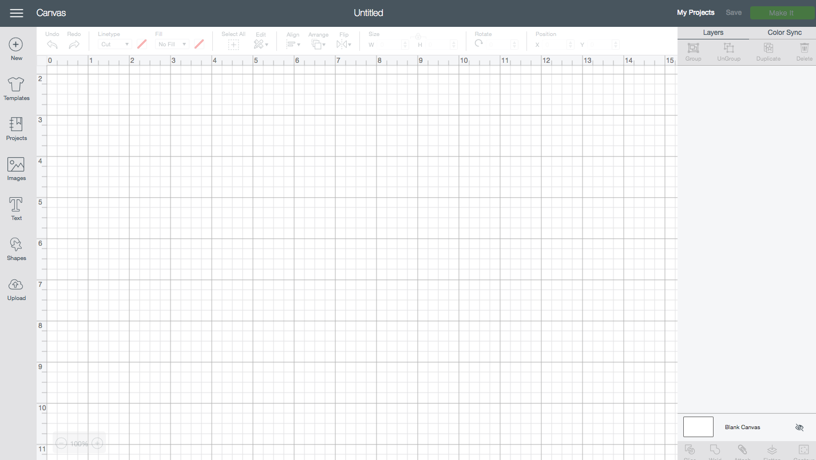This screenshot has height=460, width=816.
Task: Open the Linetype Cut dropdown
Action: point(114,45)
